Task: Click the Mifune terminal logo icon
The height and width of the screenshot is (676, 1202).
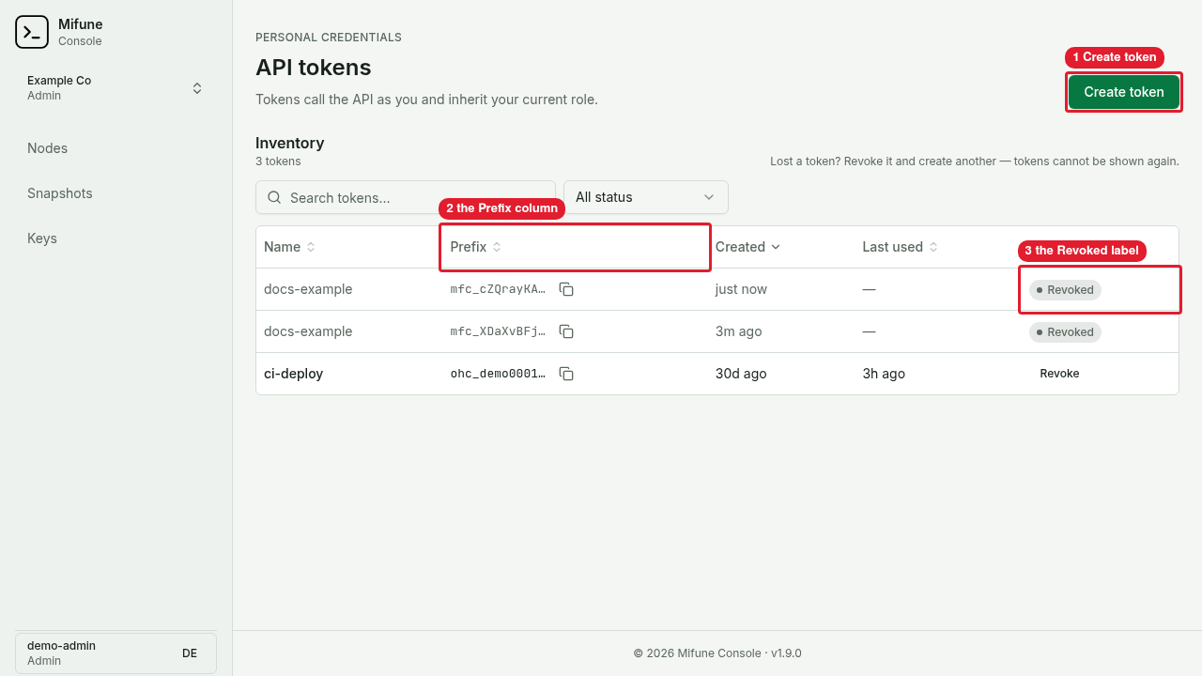Action: point(32,32)
